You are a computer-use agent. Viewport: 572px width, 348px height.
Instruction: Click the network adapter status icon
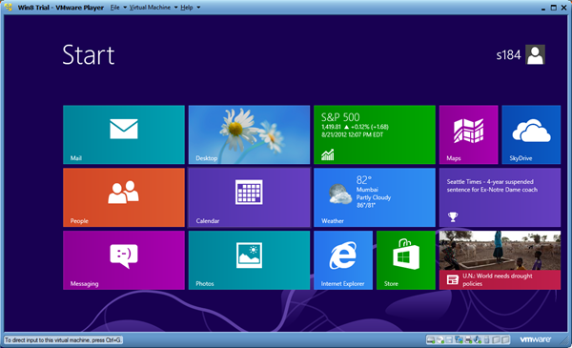459,340
